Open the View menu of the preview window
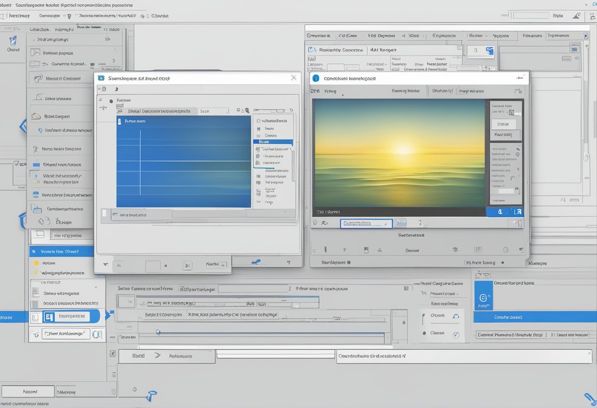The image size is (597, 408). (331, 90)
